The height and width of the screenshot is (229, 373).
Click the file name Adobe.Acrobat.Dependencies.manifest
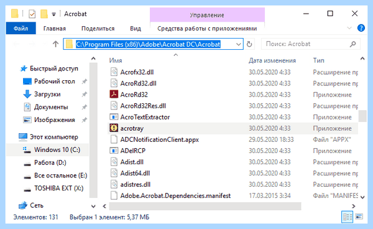[175, 195]
